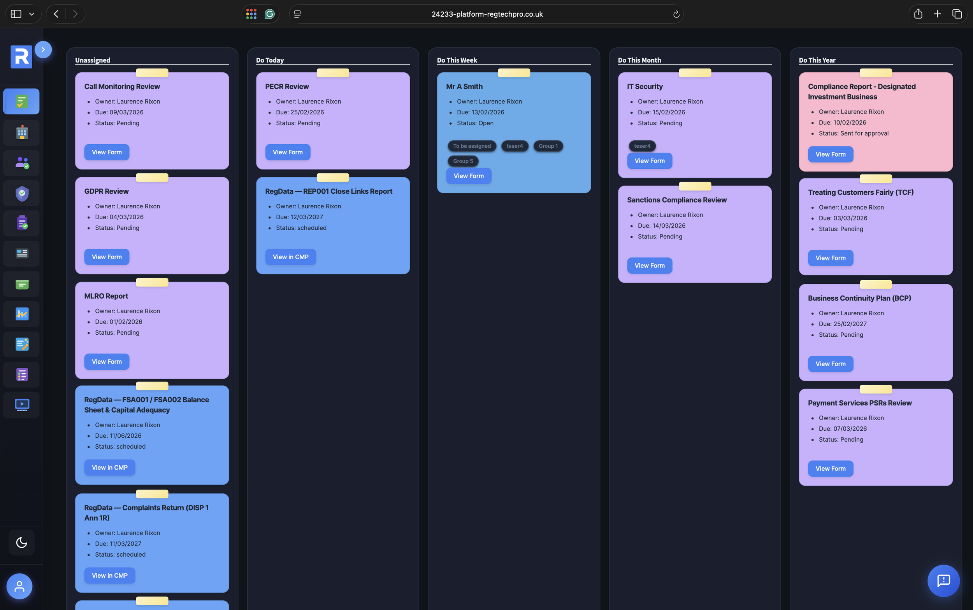The width and height of the screenshot is (973, 610).
Task: Open the purple clipboard sidebar icon
Action: 22,223
